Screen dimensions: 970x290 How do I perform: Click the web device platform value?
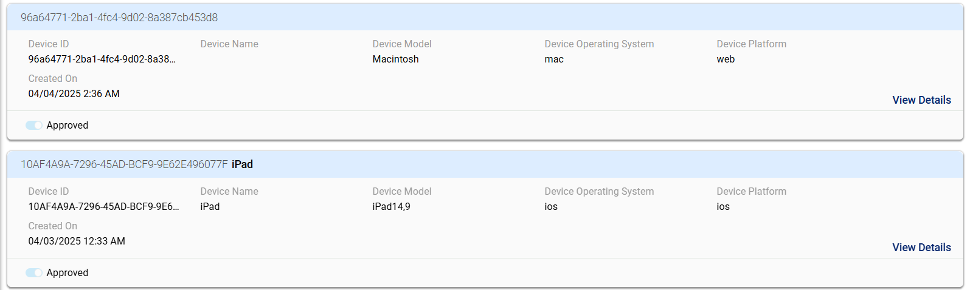tap(725, 59)
